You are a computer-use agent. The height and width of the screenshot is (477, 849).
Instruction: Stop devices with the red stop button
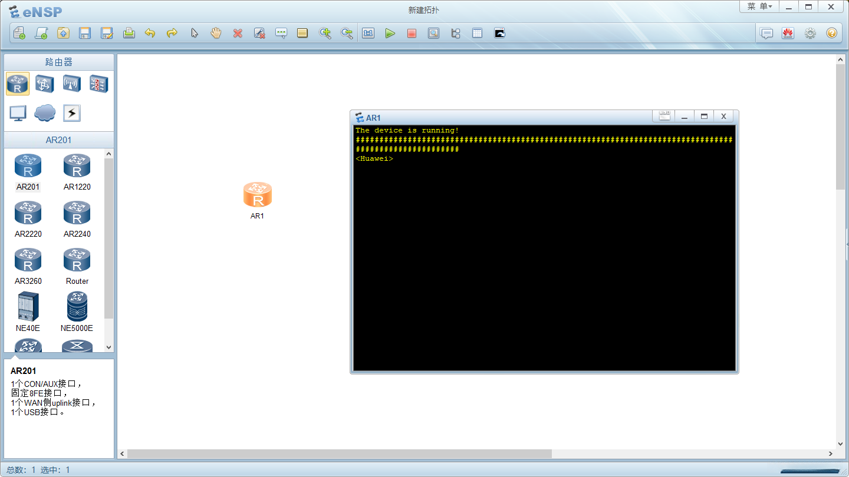coord(412,33)
